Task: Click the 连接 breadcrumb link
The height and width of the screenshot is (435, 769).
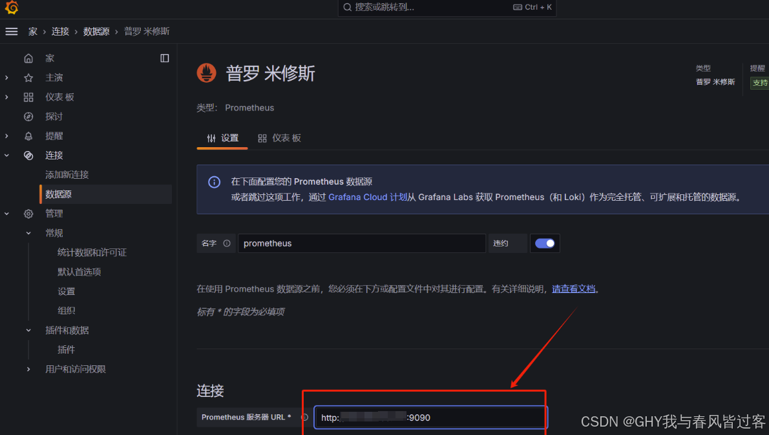Action: pyautogui.click(x=60, y=32)
